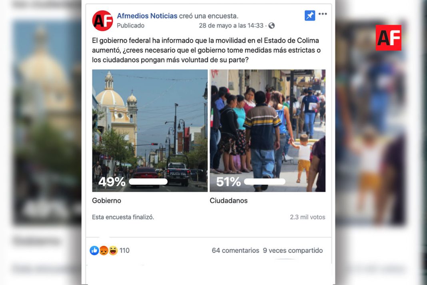Click the angry face reaction icon

point(104,250)
